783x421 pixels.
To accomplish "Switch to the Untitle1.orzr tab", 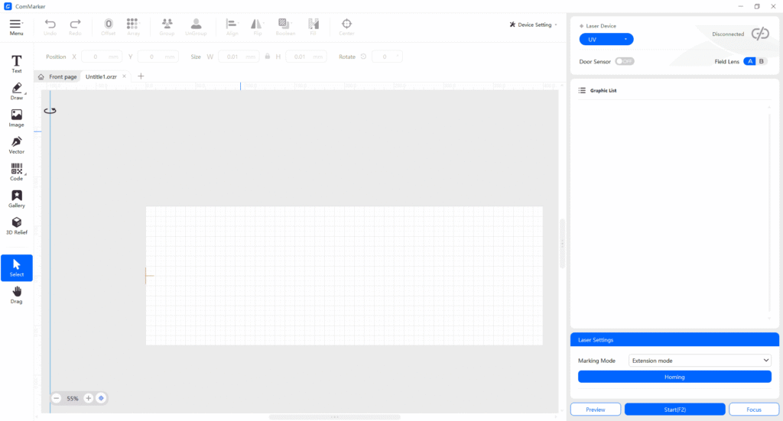I will (101, 77).
